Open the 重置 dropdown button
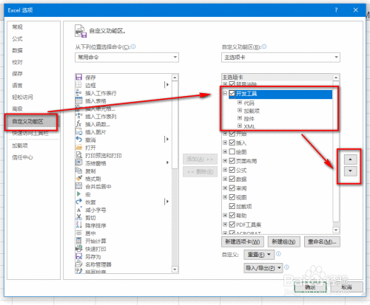The height and width of the screenshot is (305, 370). [259, 255]
